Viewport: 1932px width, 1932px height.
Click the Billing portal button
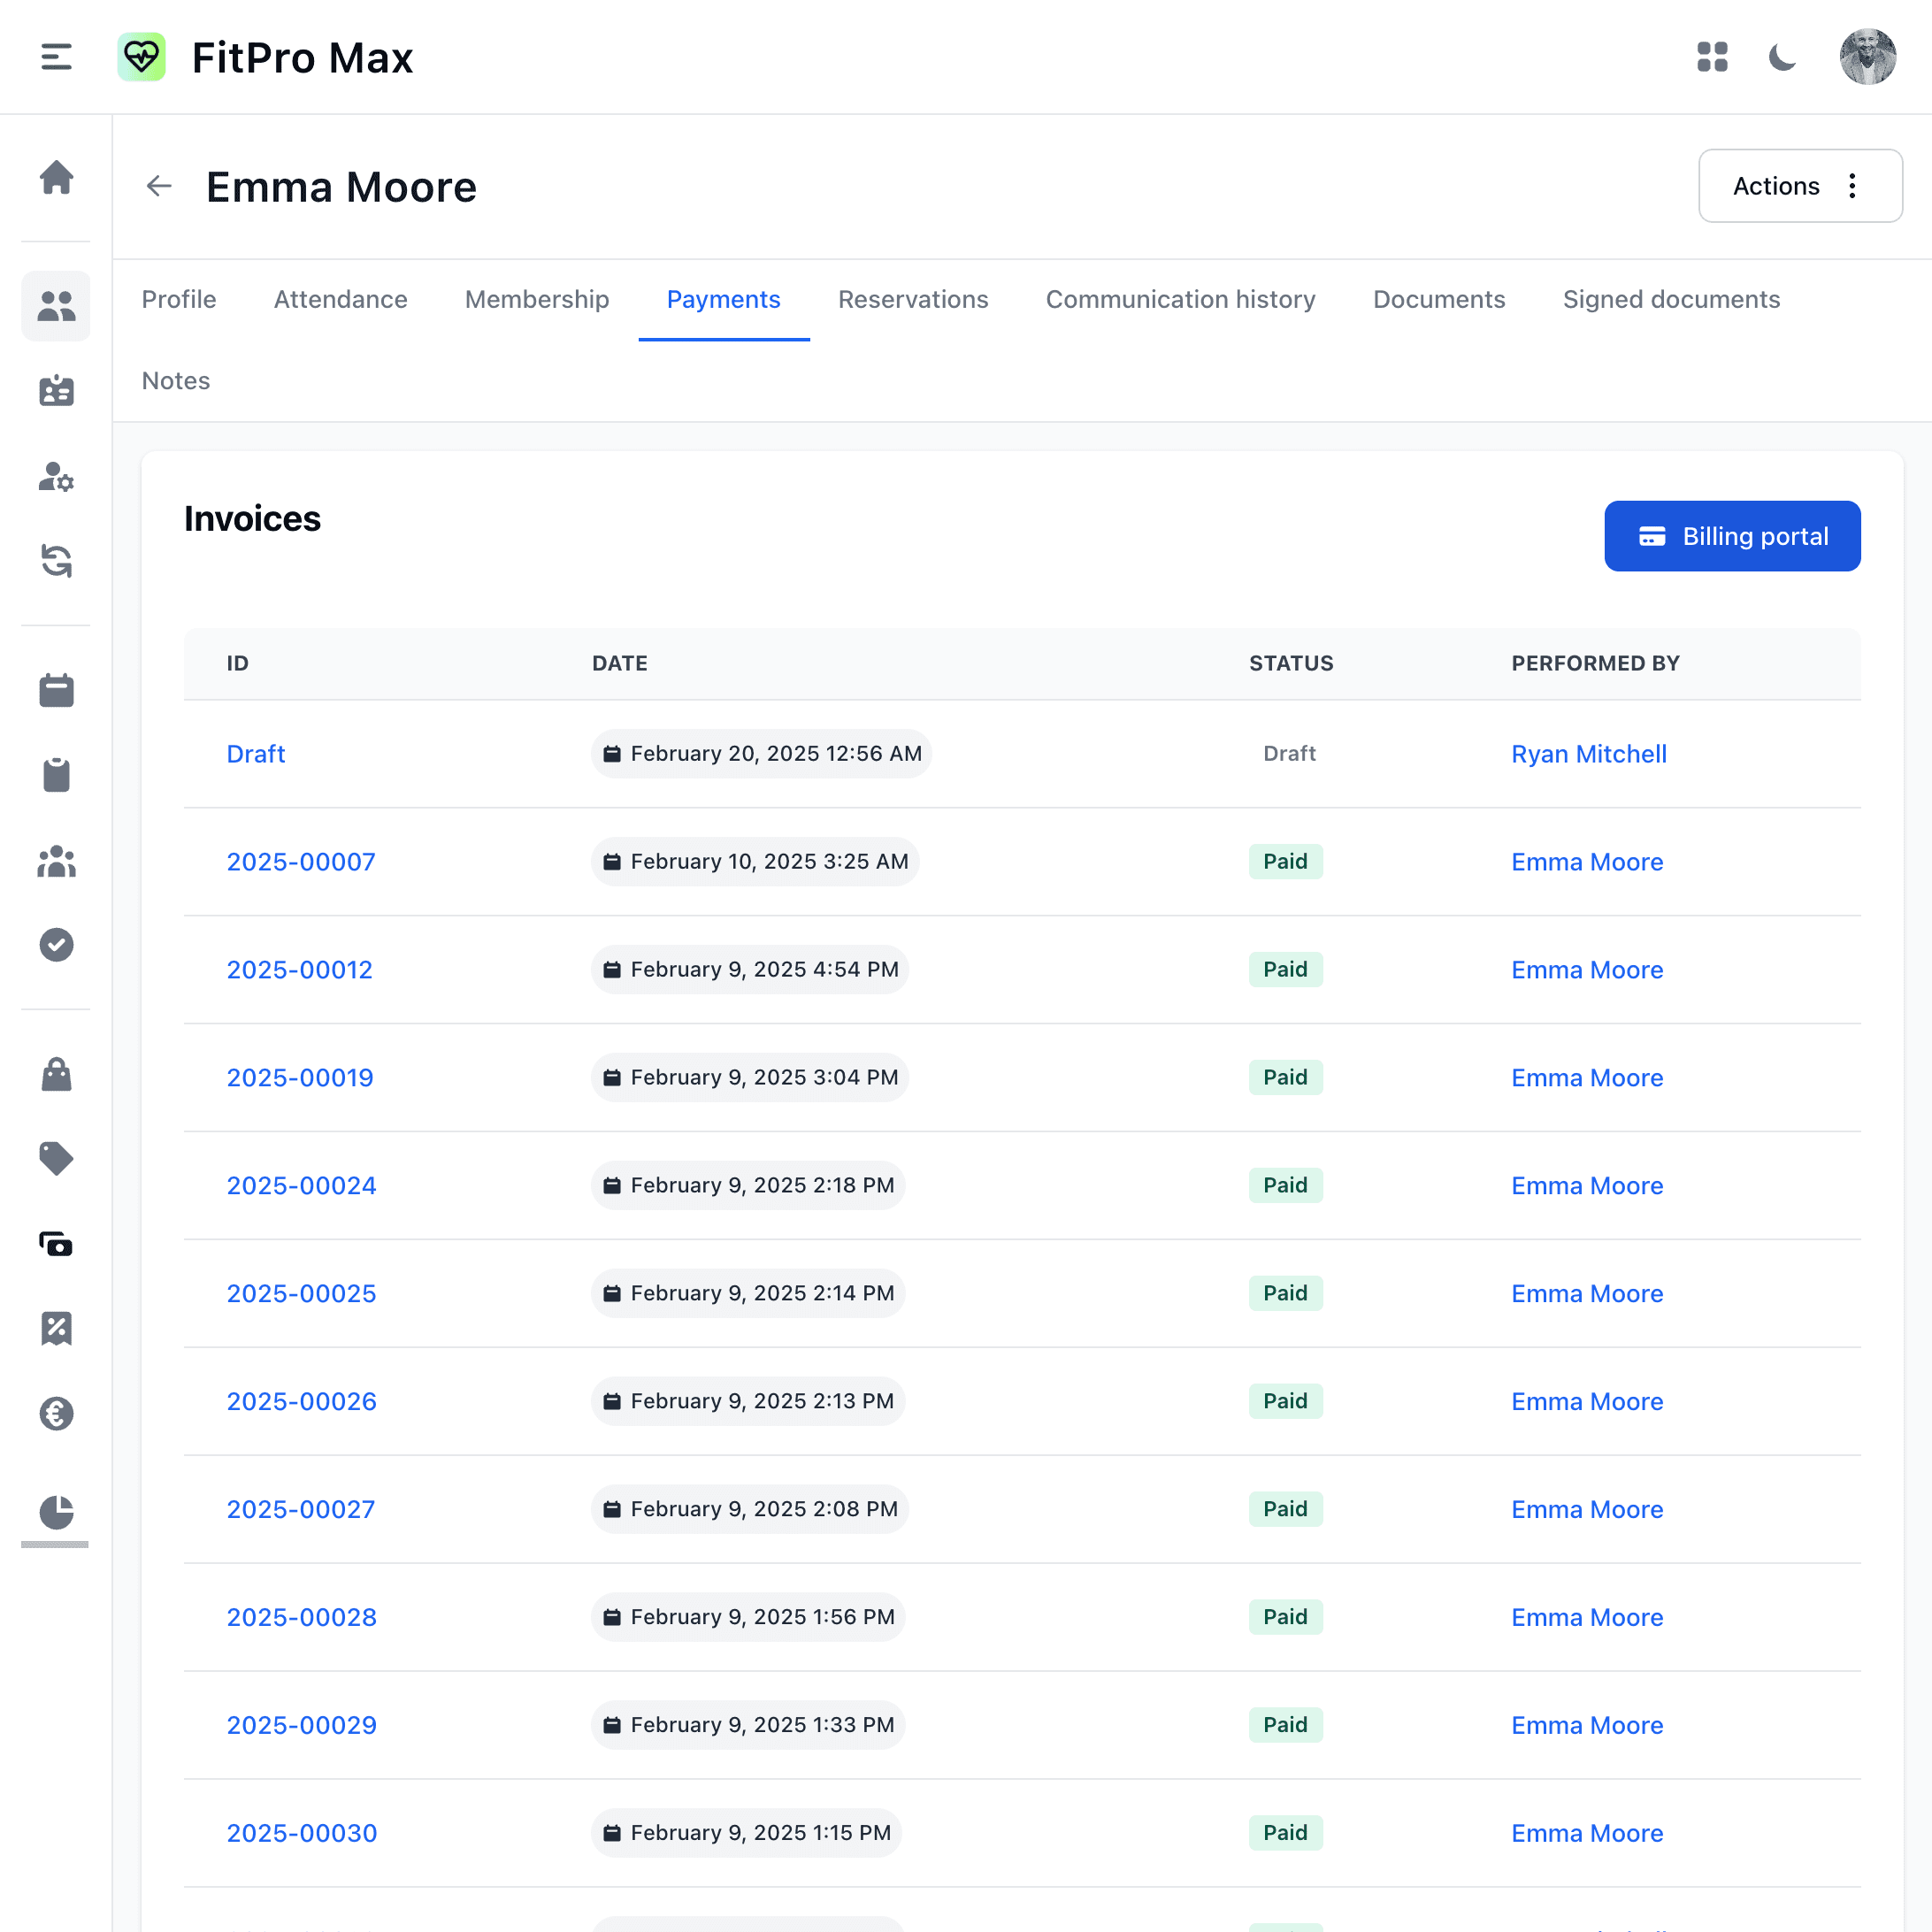pos(1733,536)
